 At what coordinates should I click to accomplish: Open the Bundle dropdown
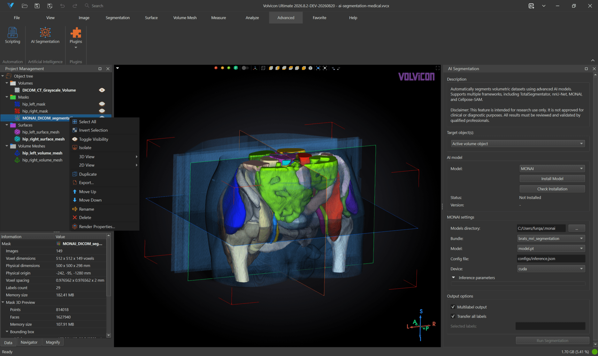551,238
